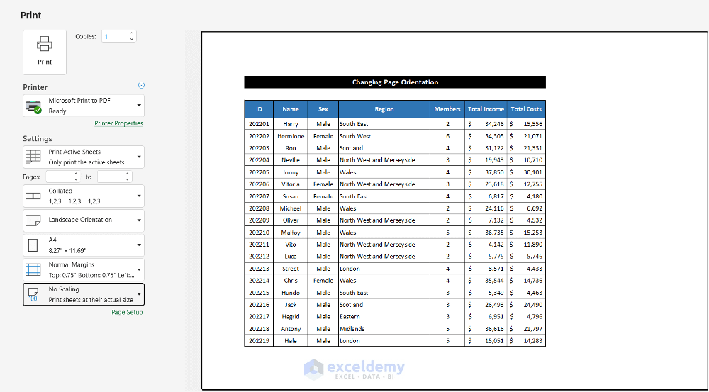Screen dimensions: 709x392
Task: Open the Page Setup link
Action: coord(127,312)
